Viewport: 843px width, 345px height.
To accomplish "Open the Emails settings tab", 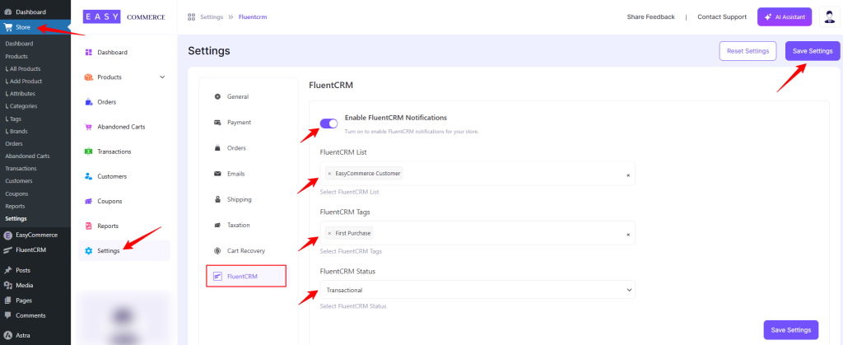I will click(x=246, y=174).
